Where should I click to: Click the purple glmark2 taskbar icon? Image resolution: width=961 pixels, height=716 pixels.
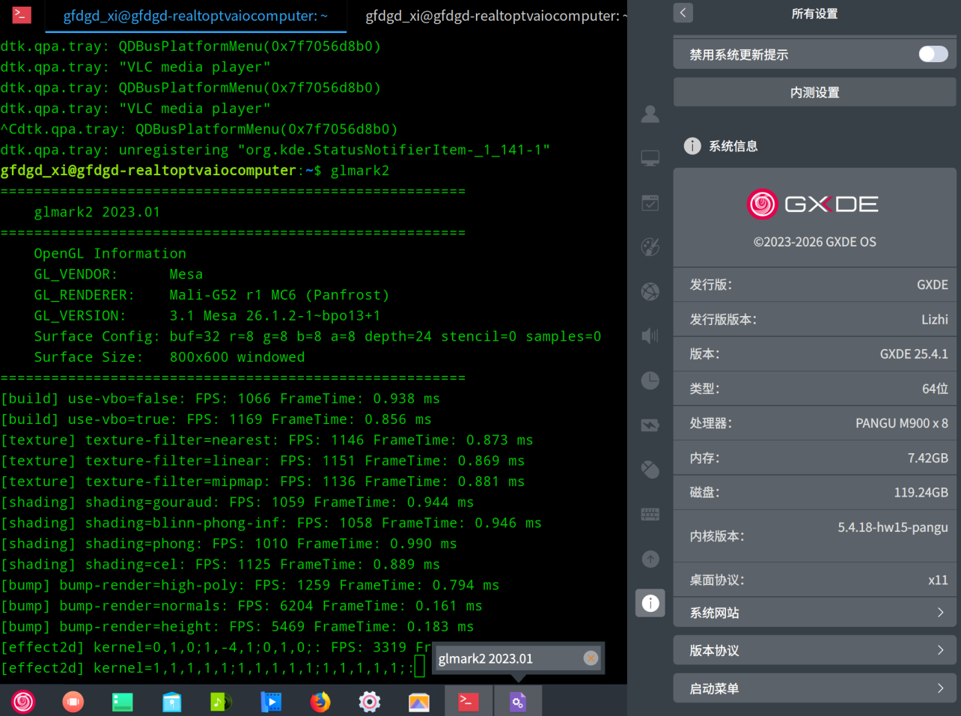click(x=518, y=702)
